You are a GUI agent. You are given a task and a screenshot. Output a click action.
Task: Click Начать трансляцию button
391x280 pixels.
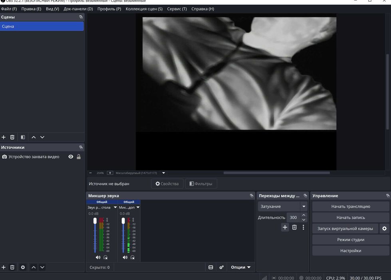tap(351, 206)
